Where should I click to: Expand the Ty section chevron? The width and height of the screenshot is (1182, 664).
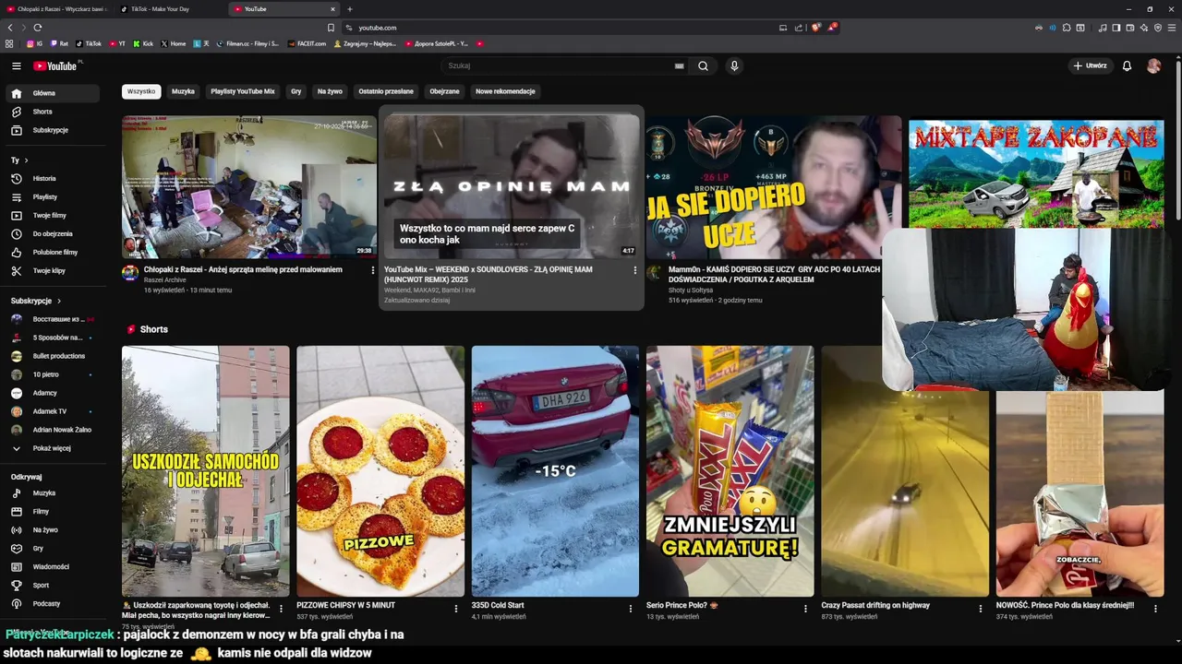point(26,160)
